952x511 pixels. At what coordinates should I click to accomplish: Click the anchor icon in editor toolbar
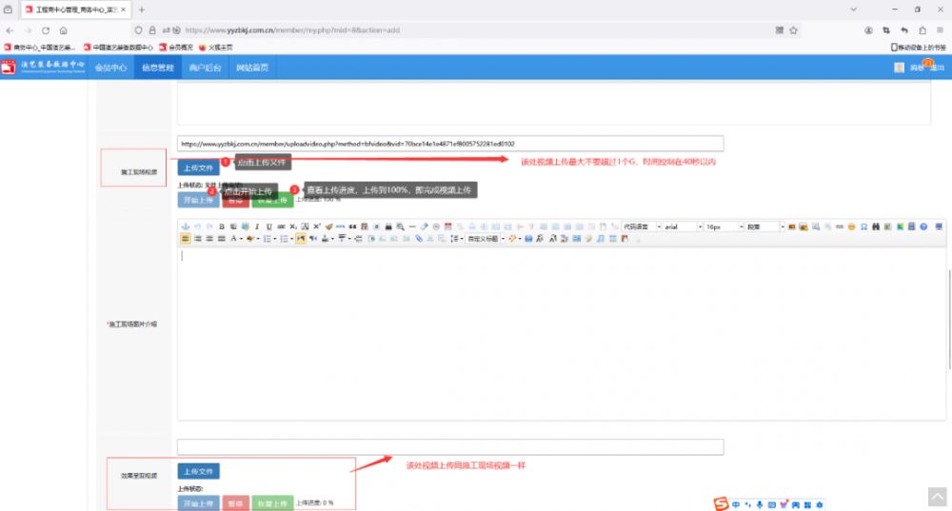(x=186, y=226)
